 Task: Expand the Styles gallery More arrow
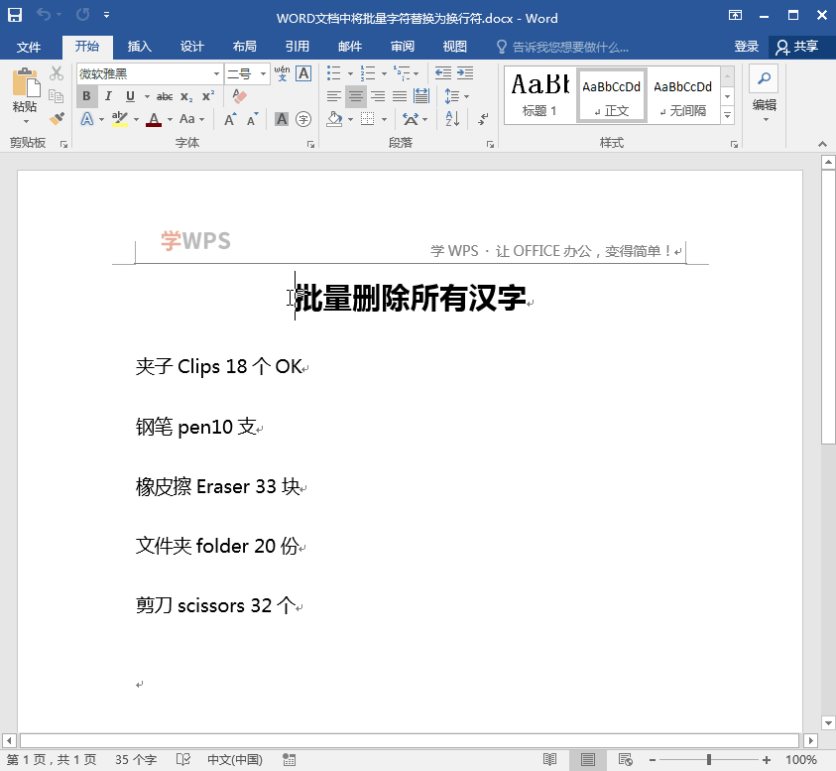tap(727, 115)
